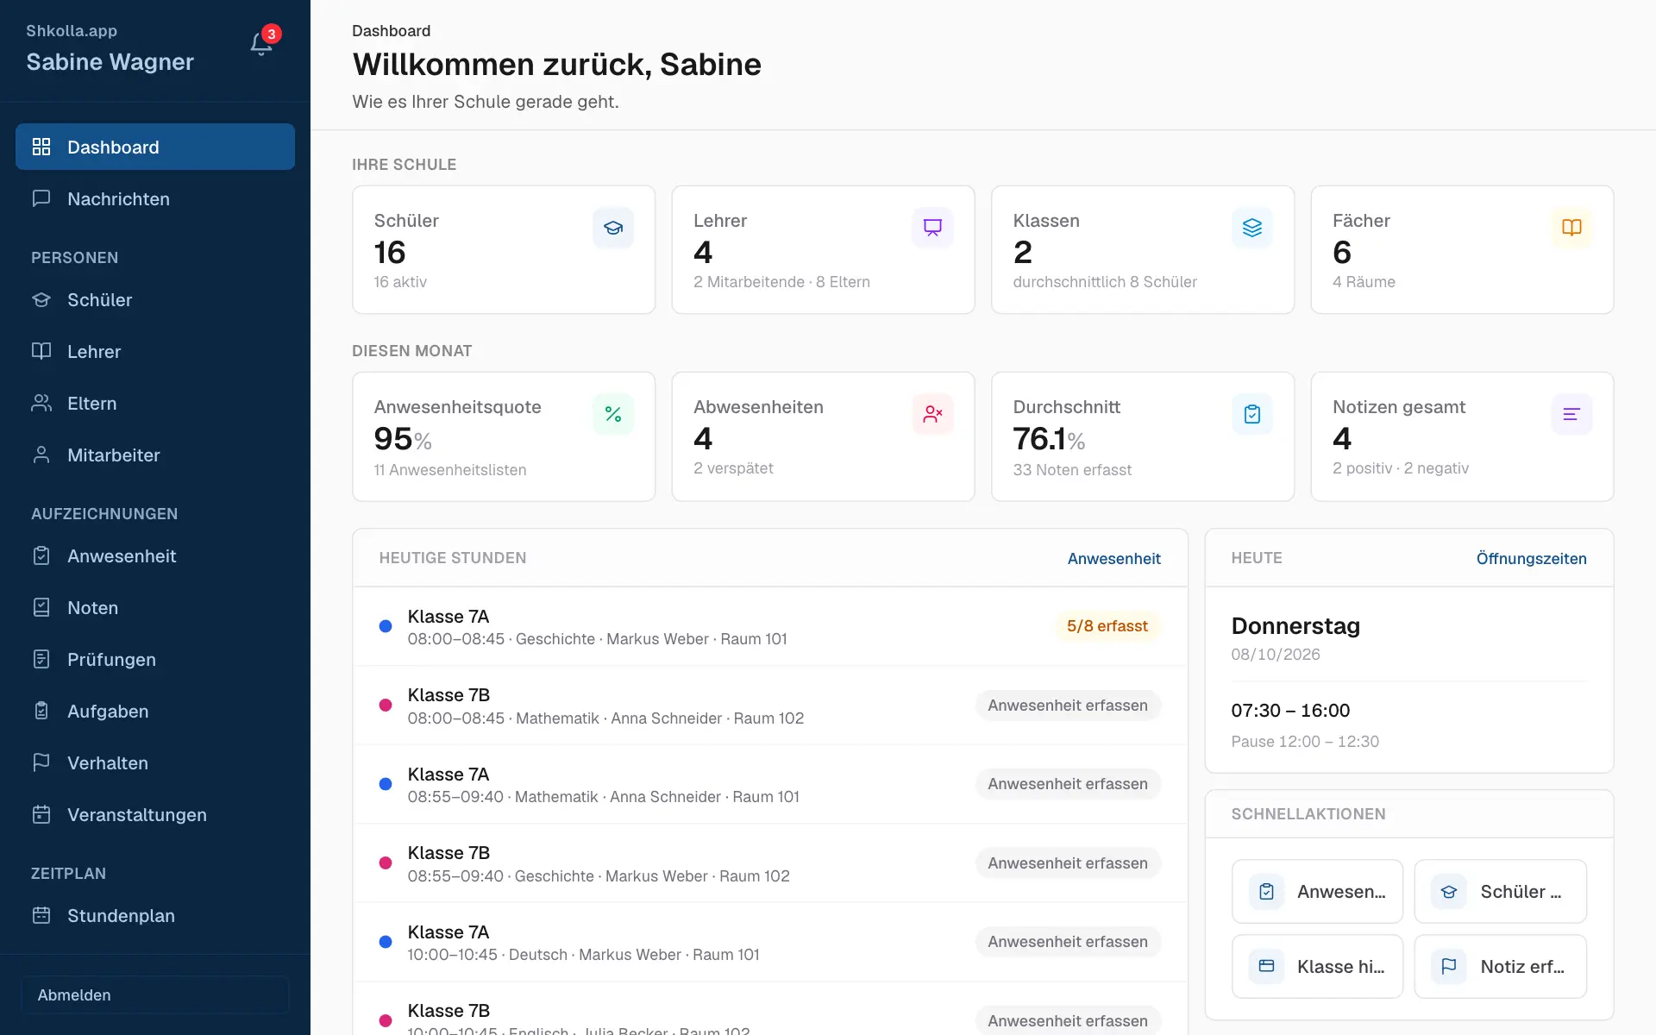Click the Klasse hi... quick action button
Image resolution: width=1656 pixels, height=1035 pixels.
pyautogui.click(x=1317, y=967)
